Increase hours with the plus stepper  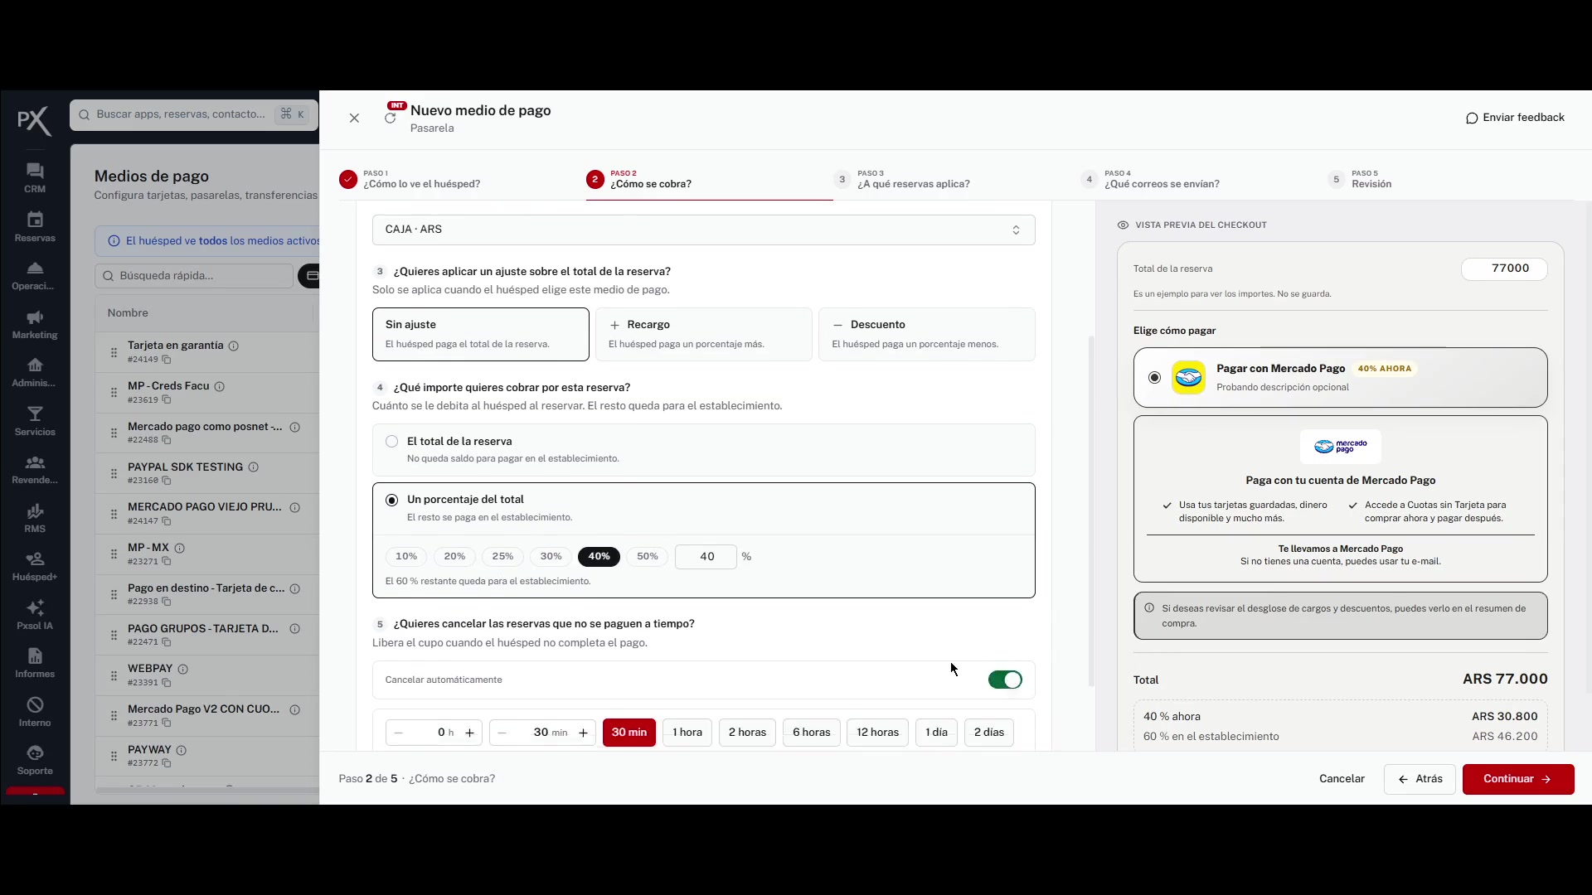469,733
